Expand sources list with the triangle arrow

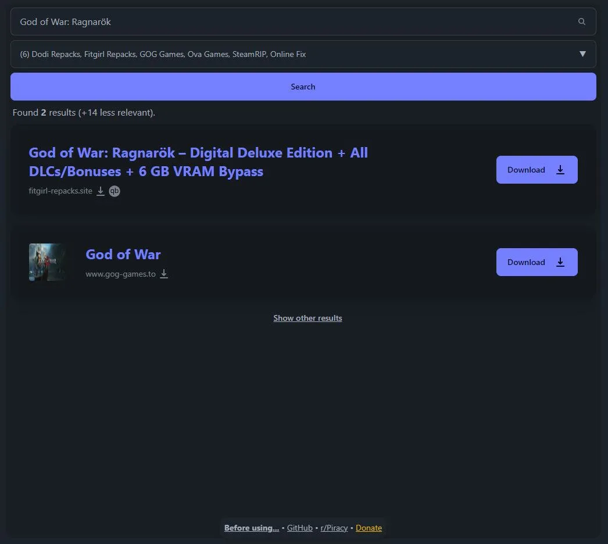tap(582, 54)
